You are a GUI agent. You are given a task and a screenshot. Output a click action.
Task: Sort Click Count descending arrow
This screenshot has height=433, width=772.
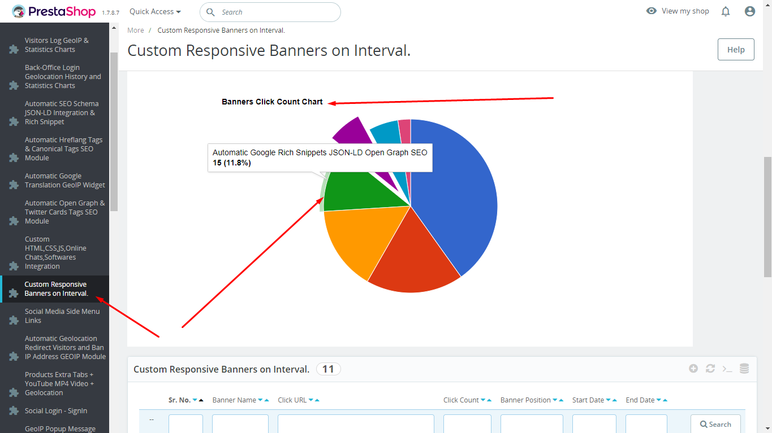pyautogui.click(x=483, y=400)
